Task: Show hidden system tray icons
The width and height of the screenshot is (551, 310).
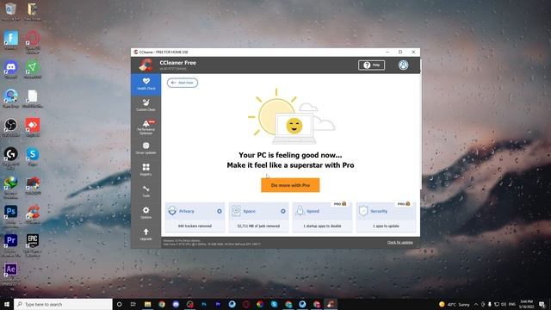Action: (476, 304)
